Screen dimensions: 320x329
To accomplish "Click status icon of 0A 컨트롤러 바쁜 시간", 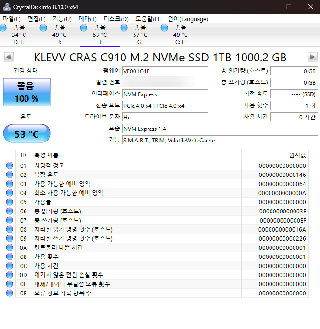I will (x=10, y=247).
